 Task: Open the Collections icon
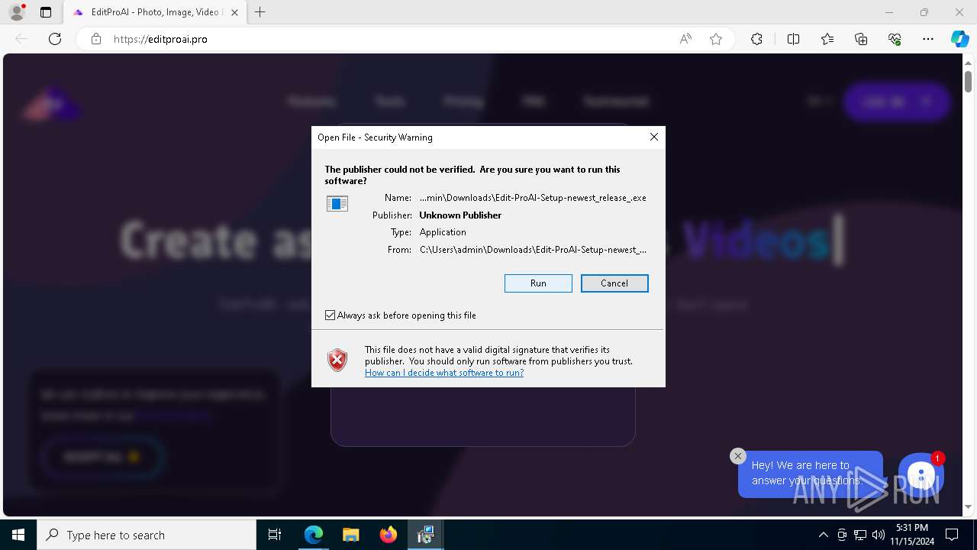[861, 39]
